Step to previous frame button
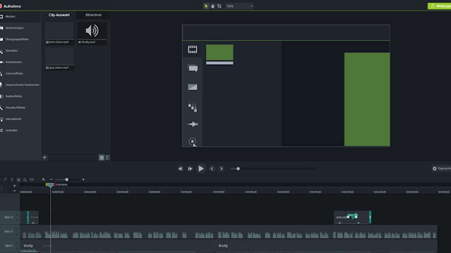 [x=180, y=169]
